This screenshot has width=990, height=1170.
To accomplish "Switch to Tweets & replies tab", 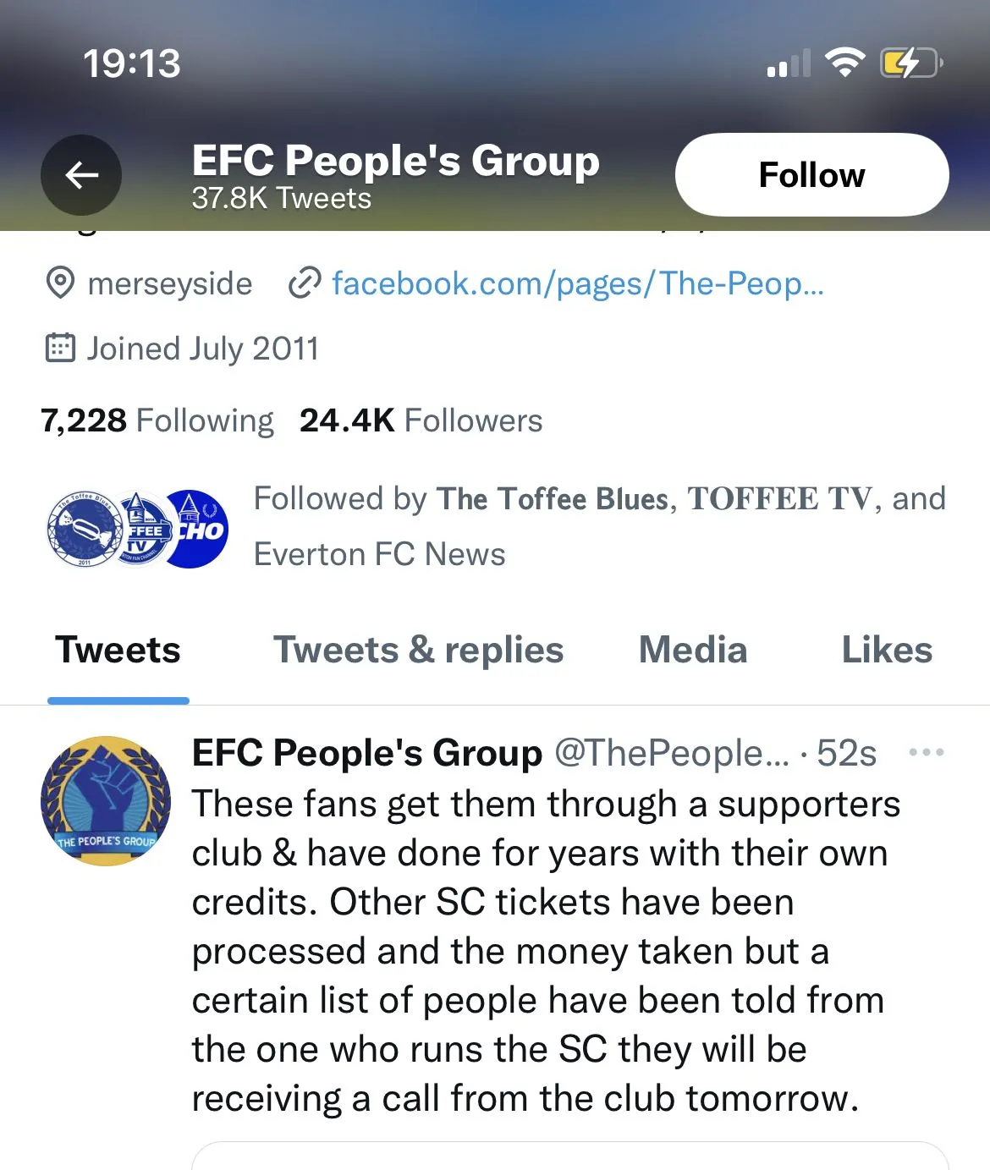I will click(418, 651).
